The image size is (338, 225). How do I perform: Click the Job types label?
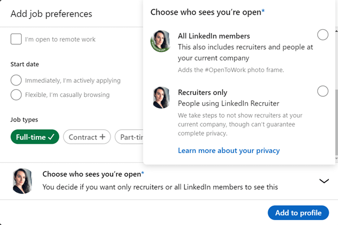point(24,120)
